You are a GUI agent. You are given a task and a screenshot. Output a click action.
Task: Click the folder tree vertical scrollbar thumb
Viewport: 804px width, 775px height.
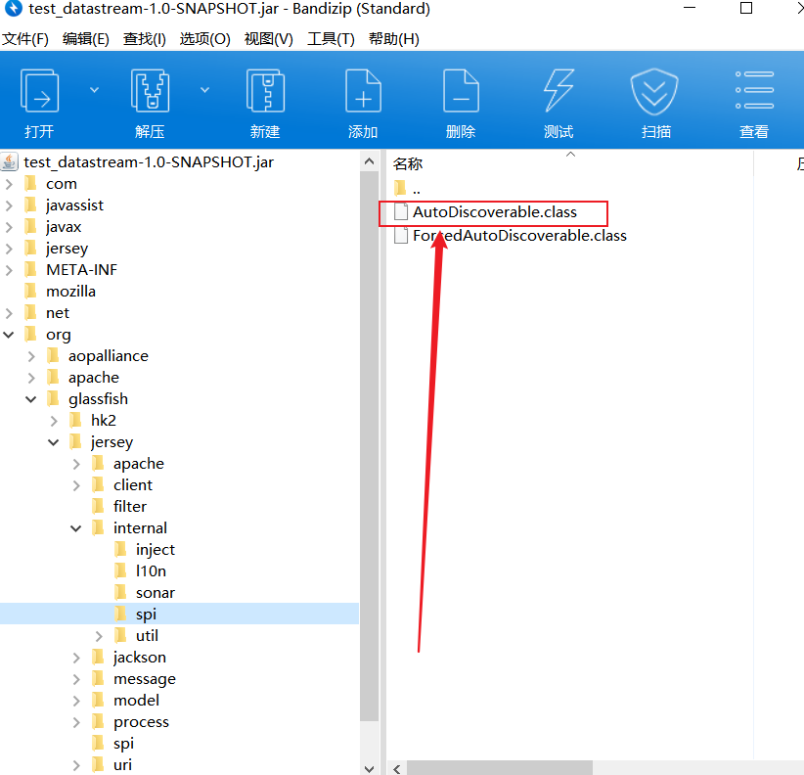pos(369,446)
